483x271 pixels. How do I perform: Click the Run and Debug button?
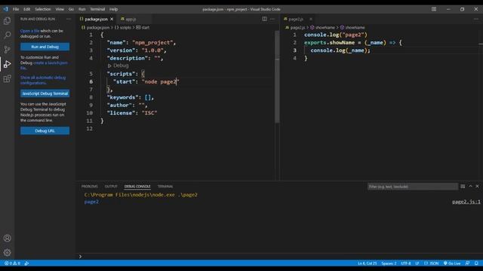(45, 47)
